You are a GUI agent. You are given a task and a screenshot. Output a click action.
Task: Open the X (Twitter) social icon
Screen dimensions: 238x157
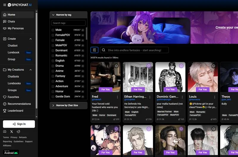12,132
